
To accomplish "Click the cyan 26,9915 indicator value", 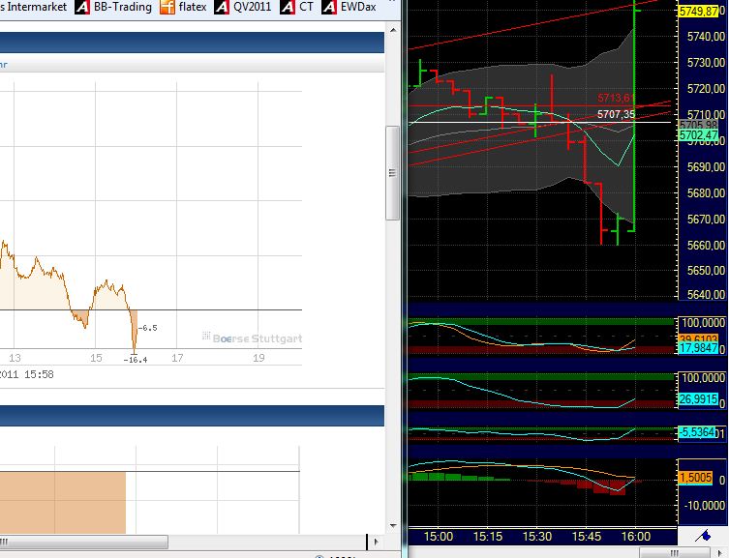I will [698, 398].
